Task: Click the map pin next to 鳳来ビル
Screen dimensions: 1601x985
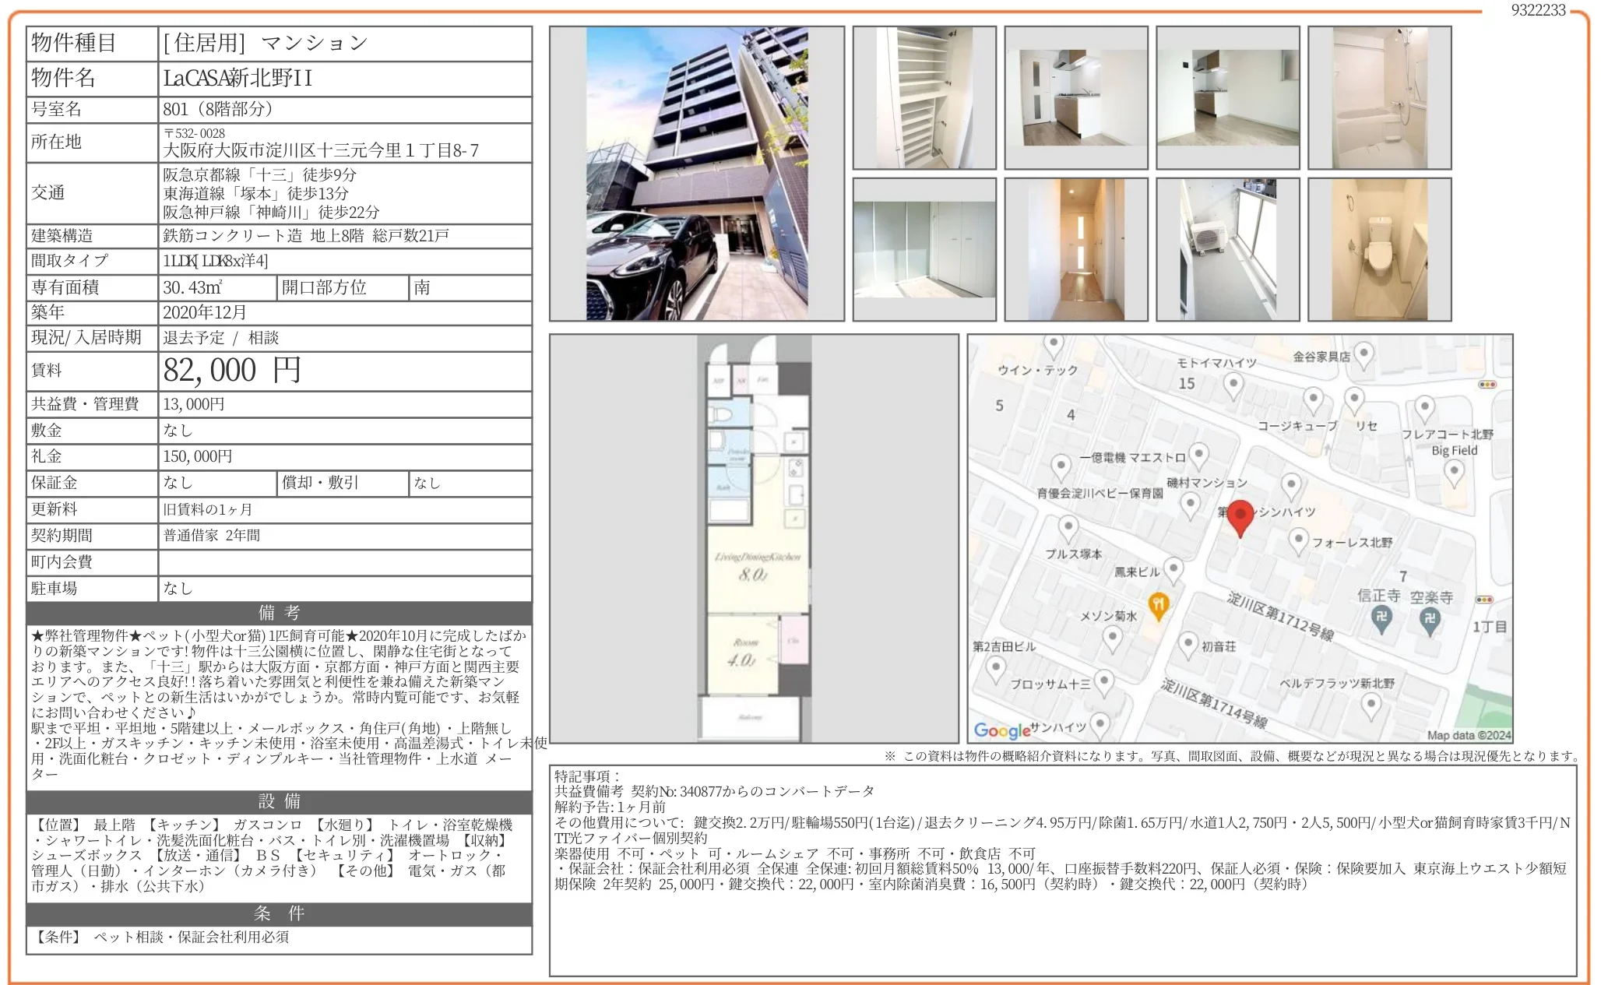Action: pos(1173,569)
